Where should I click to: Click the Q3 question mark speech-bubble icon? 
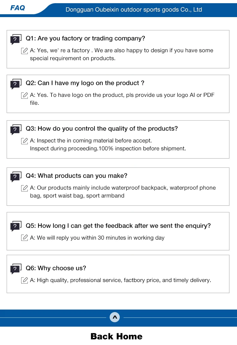click(x=15, y=130)
